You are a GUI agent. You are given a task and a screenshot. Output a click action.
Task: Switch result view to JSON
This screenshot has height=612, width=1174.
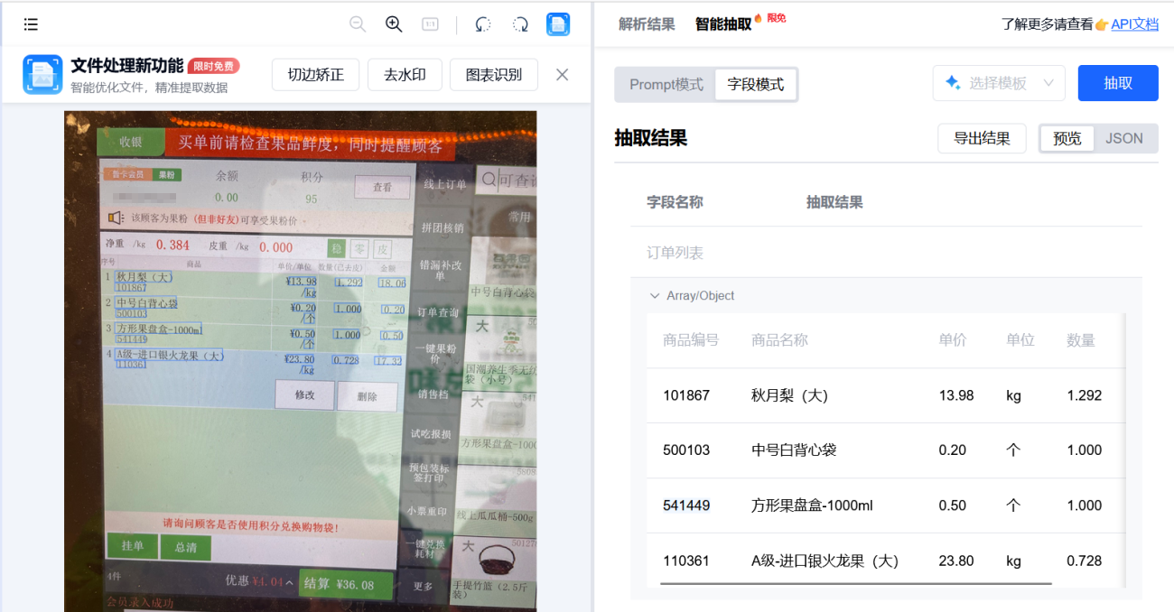pos(1124,138)
